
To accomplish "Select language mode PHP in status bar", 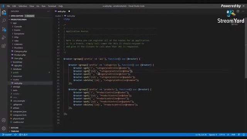I will (x=233, y=135).
